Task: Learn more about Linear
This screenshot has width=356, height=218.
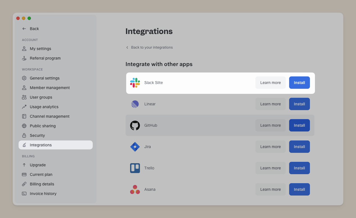Action: (271, 104)
